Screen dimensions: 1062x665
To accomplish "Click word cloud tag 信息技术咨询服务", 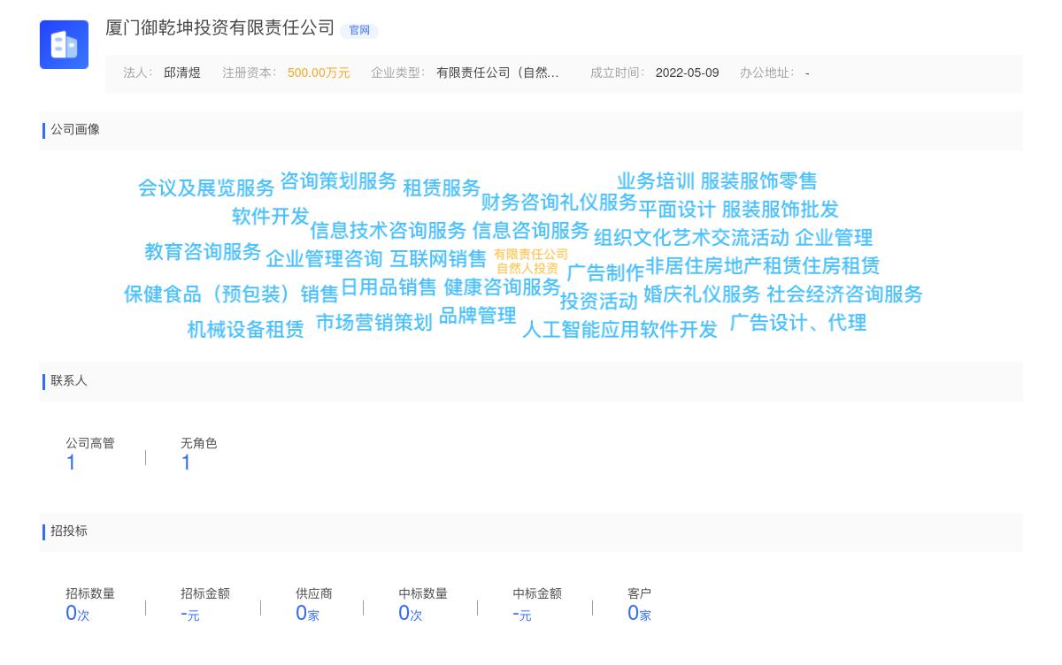I will 388,231.
